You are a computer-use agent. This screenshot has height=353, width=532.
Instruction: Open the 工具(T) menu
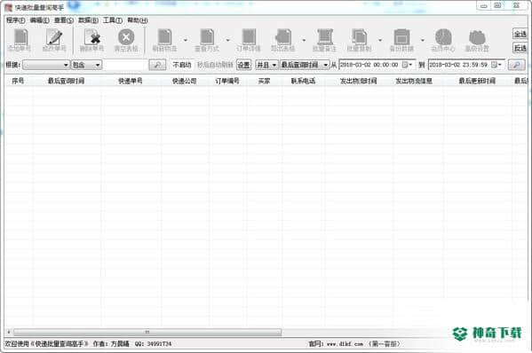point(113,20)
